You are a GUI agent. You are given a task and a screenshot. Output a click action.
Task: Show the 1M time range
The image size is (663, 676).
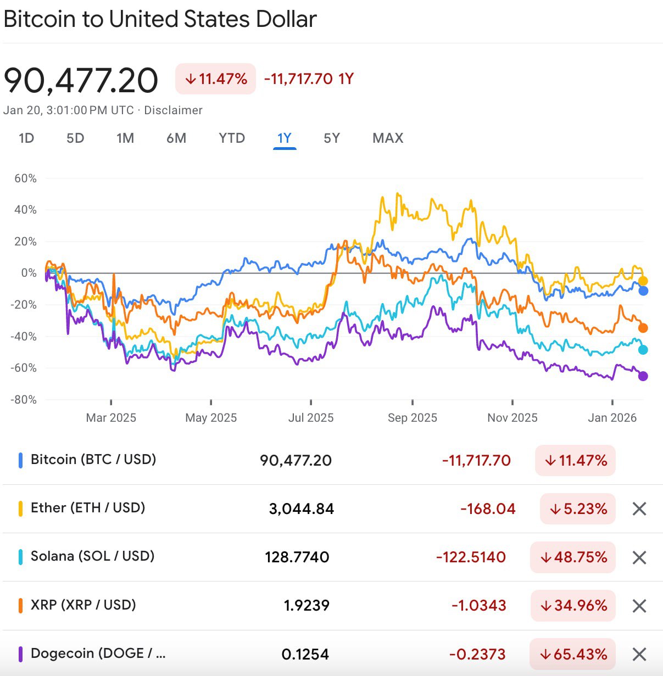click(x=125, y=138)
